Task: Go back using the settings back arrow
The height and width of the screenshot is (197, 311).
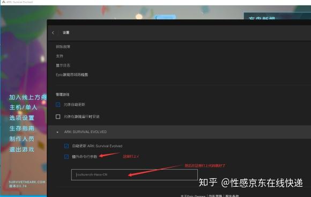Action: coord(53,33)
